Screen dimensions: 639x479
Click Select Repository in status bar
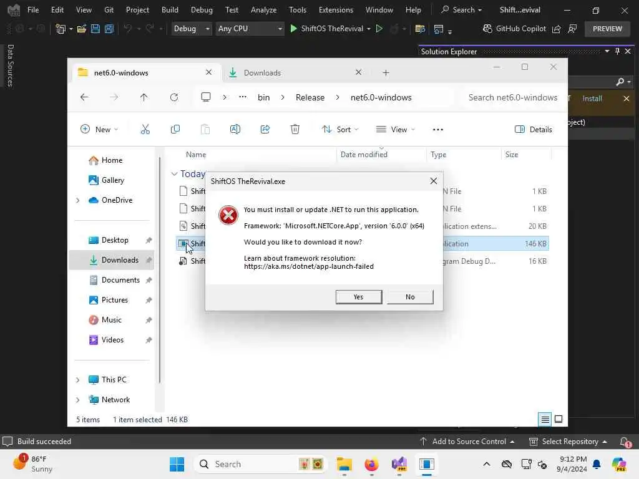click(567, 442)
